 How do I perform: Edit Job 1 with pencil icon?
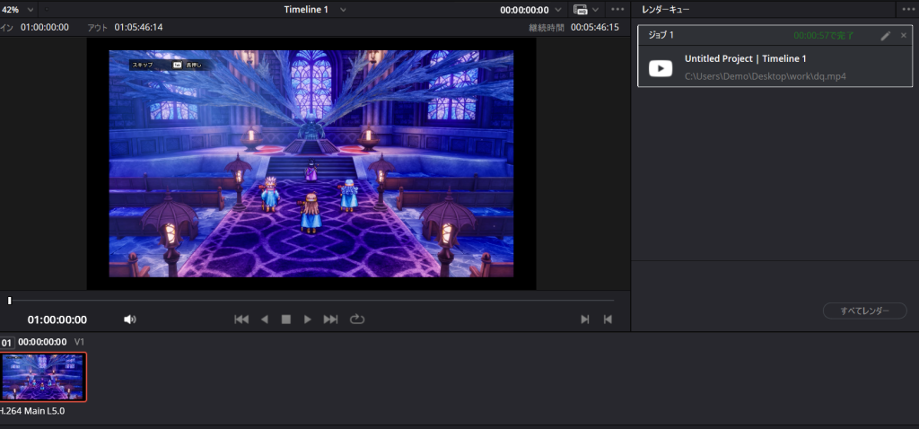886,35
